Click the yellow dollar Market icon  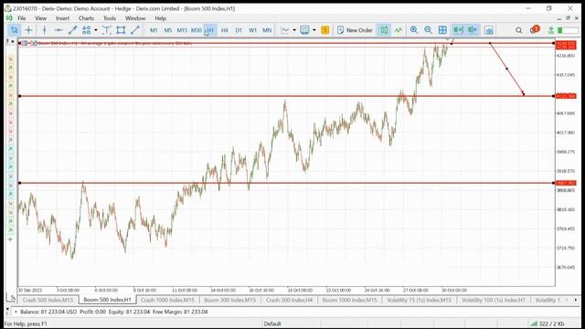click(325, 30)
